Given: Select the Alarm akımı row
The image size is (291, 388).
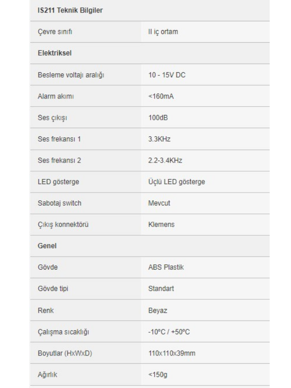Looking at the screenshot, I should pyautogui.click(x=150, y=96).
